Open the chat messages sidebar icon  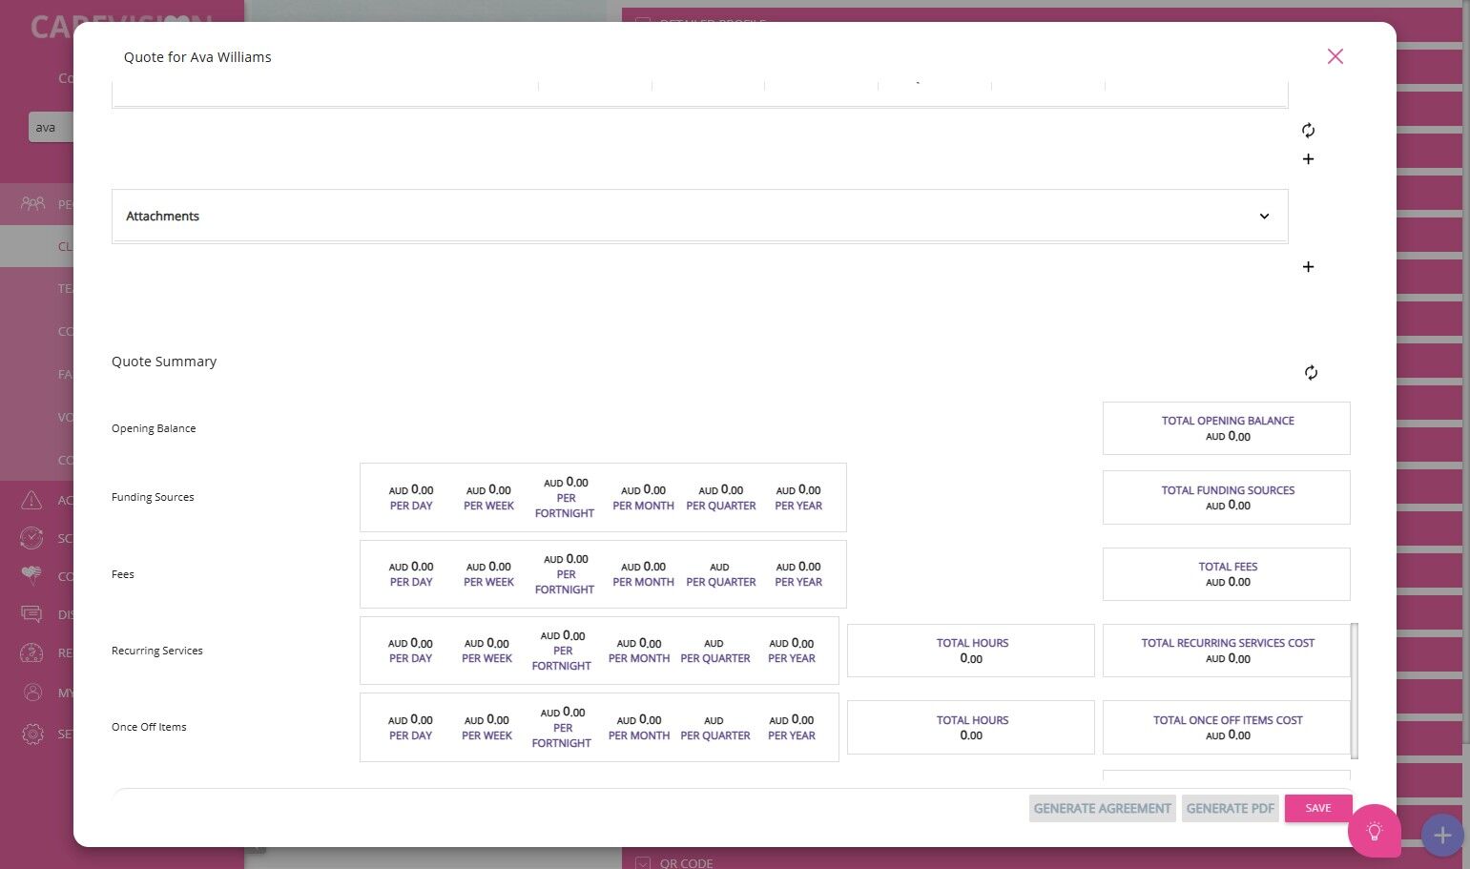click(x=31, y=614)
